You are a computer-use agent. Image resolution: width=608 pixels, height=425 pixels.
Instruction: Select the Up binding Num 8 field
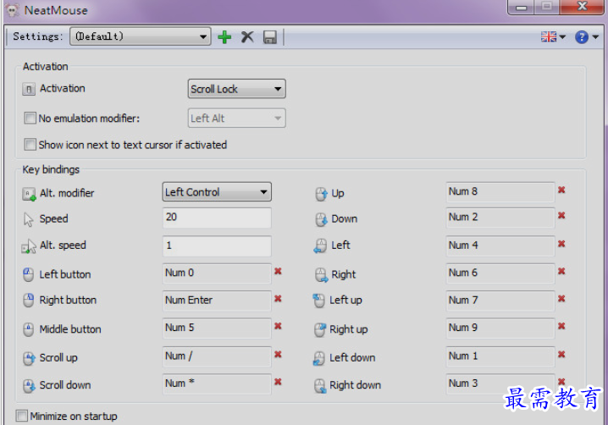coord(500,192)
